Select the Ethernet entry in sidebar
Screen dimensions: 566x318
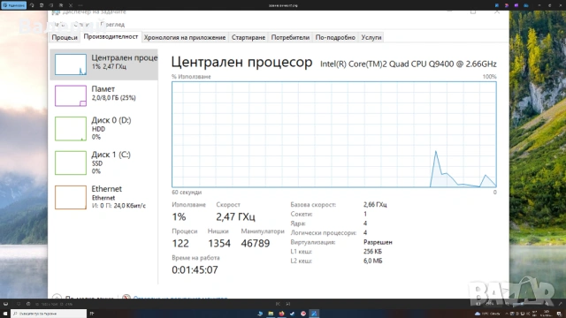pyautogui.click(x=104, y=197)
